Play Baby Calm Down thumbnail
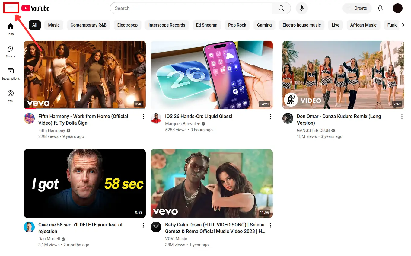411x256 pixels. 212,184
